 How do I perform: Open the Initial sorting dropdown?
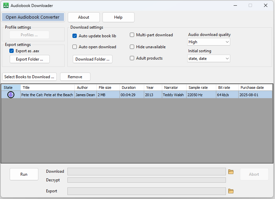[209, 59]
